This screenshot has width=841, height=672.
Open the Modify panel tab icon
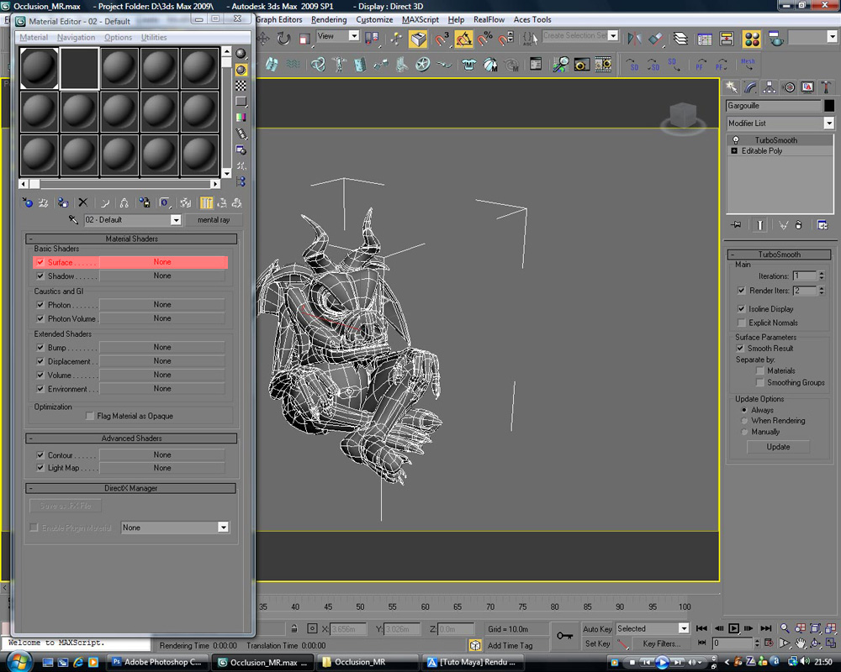tap(751, 87)
